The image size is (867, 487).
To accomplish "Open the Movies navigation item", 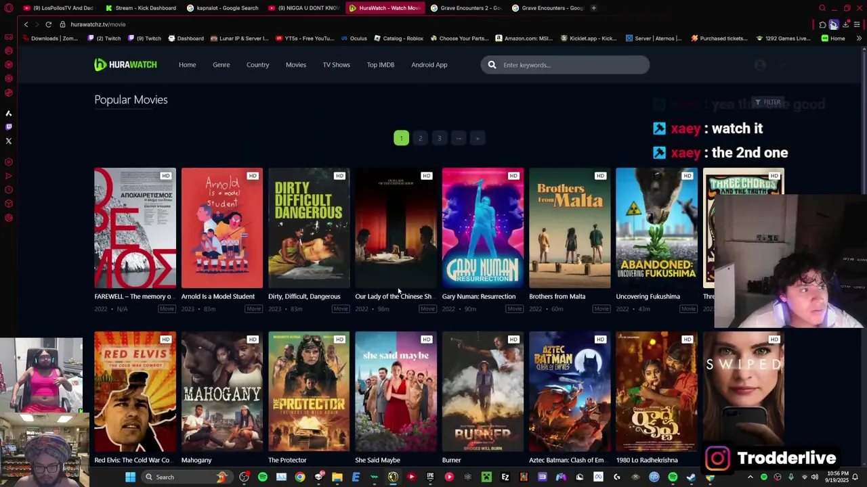I will click(296, 65).
